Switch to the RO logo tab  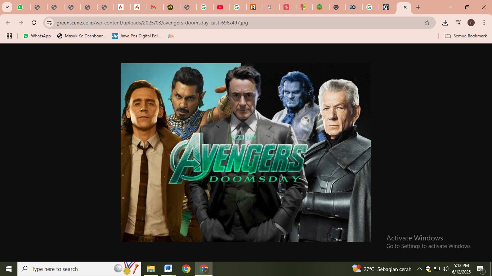pos(353,7)
